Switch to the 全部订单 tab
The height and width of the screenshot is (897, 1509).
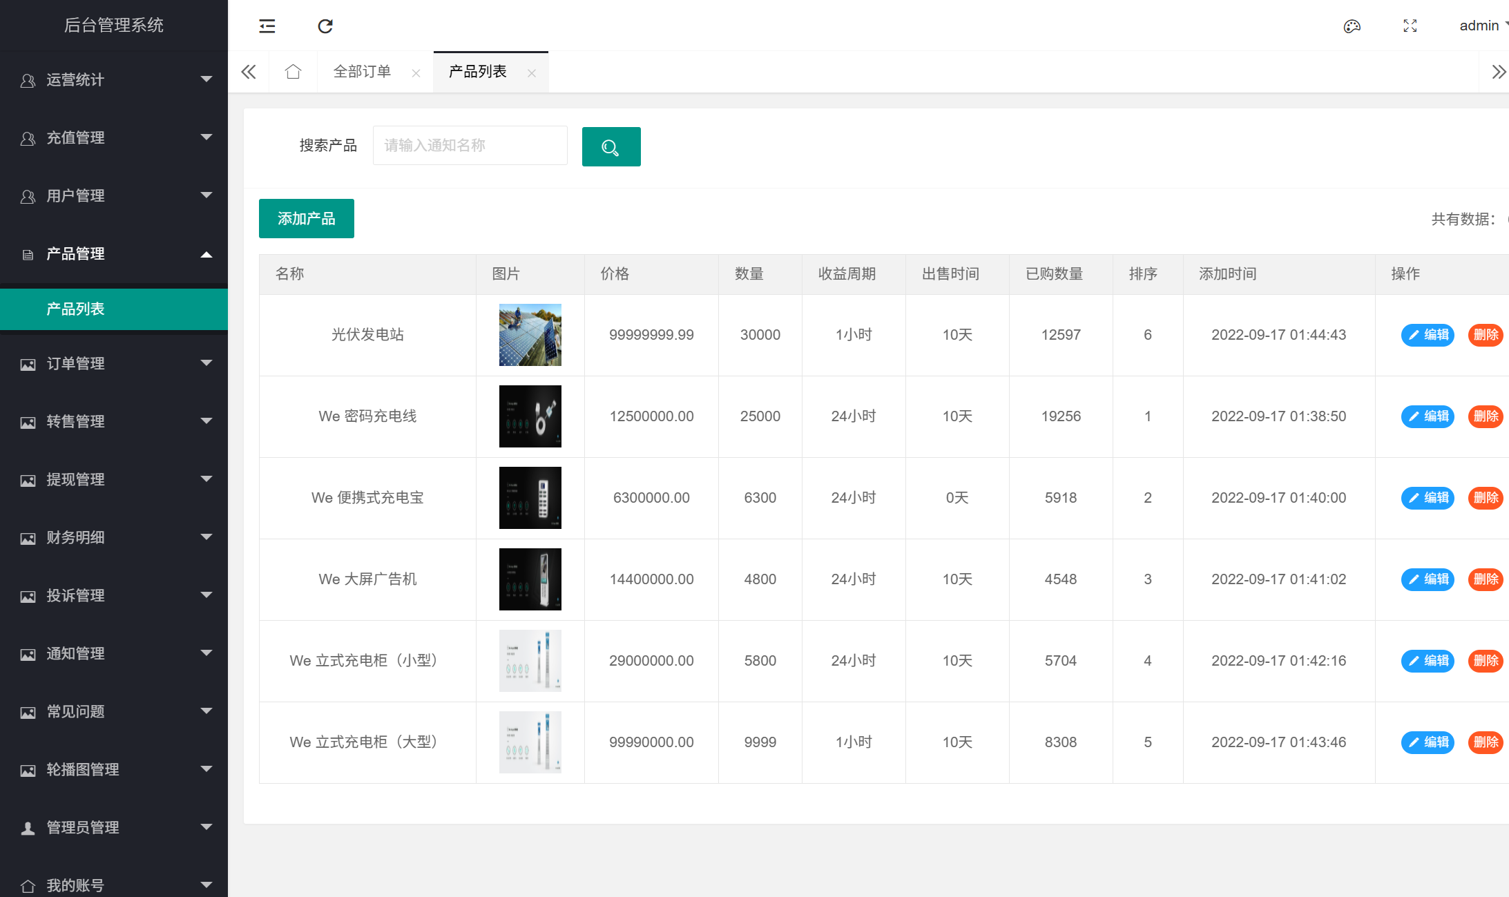tap(362, 72)
